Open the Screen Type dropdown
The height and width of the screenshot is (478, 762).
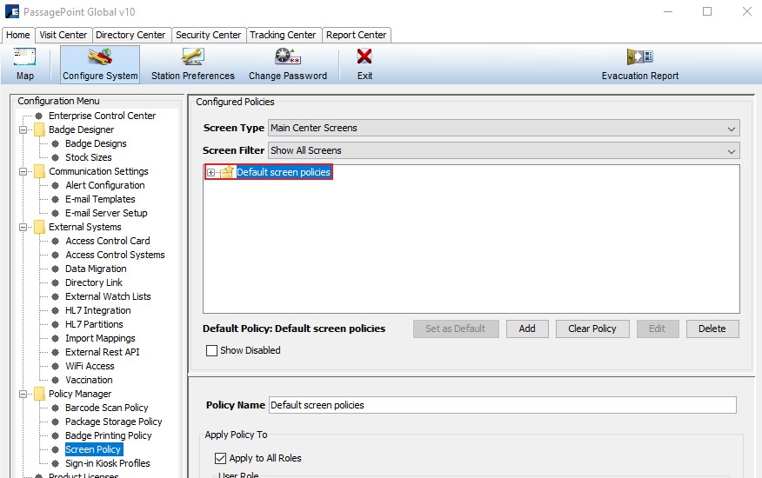click(504, 129)
